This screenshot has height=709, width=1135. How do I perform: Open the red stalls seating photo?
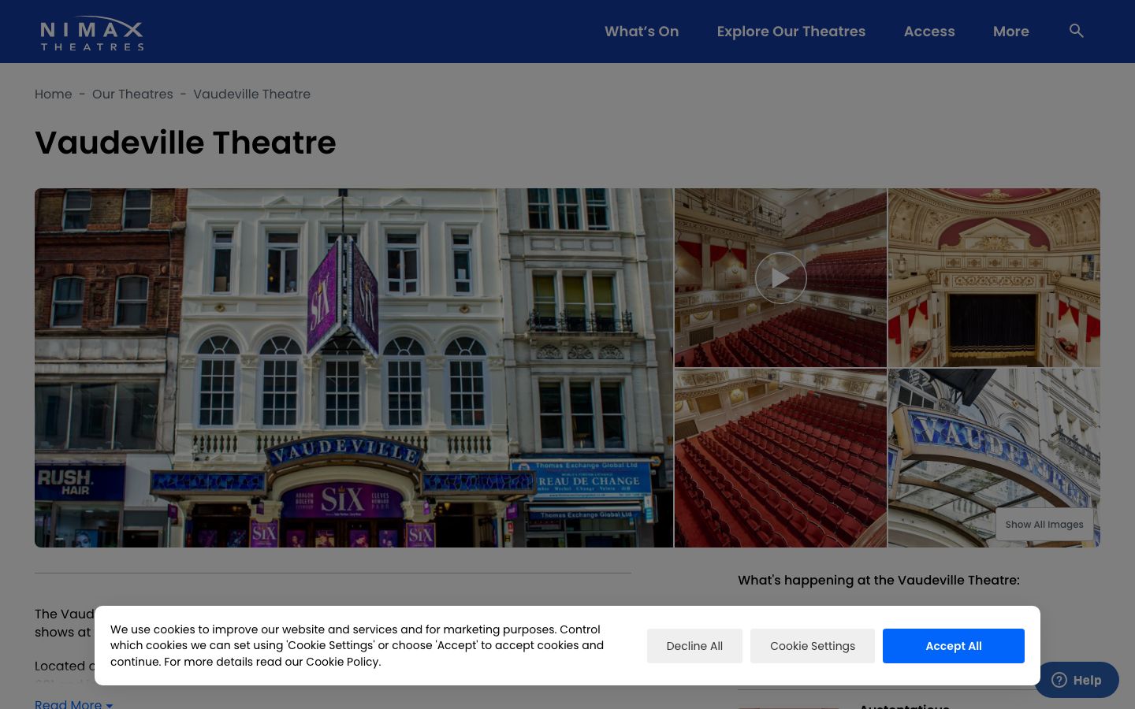click(780, 458)
